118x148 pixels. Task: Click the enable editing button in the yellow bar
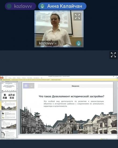tap(56, 80)
